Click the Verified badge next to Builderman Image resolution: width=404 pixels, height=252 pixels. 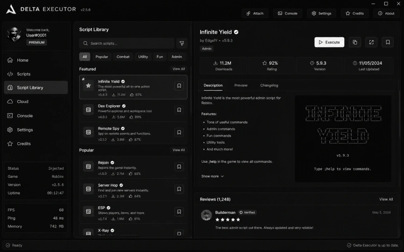tap(247, 213)
